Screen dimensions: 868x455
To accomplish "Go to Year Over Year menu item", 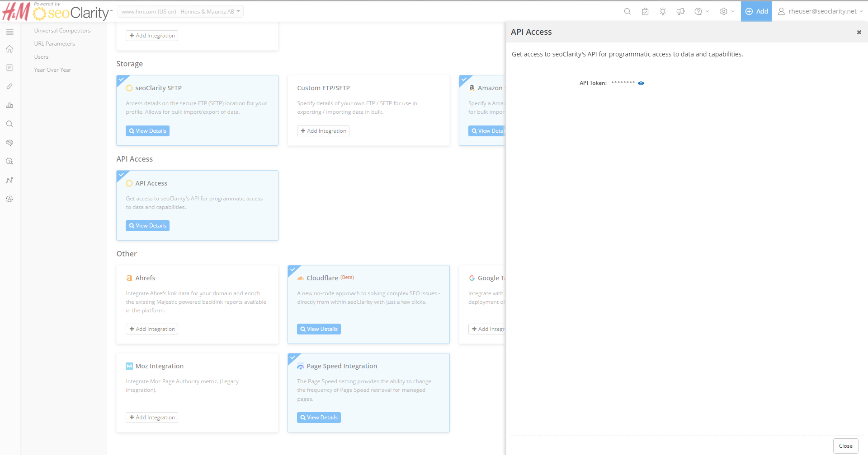I will 52,70.
